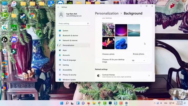Screen dimensions: 188x106
Task: Select Personalization in the sidebar
Action: [x=74, y=45]
